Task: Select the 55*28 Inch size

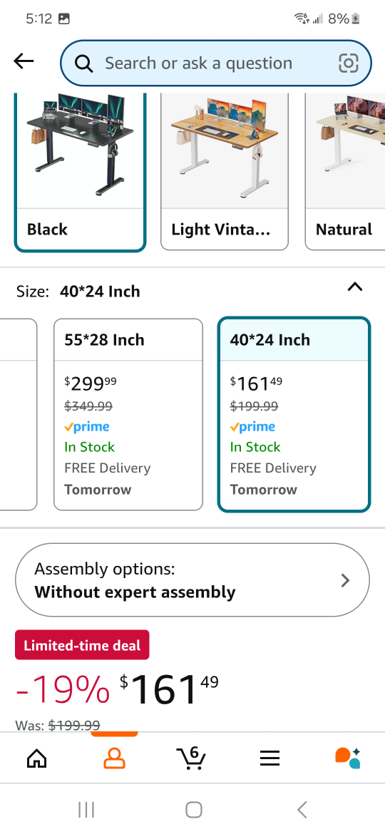Action: click(128, 414)
